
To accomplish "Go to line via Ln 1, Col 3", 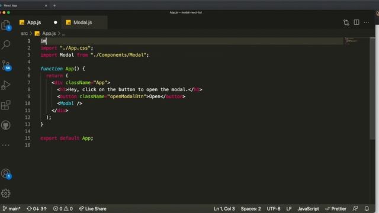I will (x=224, y=209).
